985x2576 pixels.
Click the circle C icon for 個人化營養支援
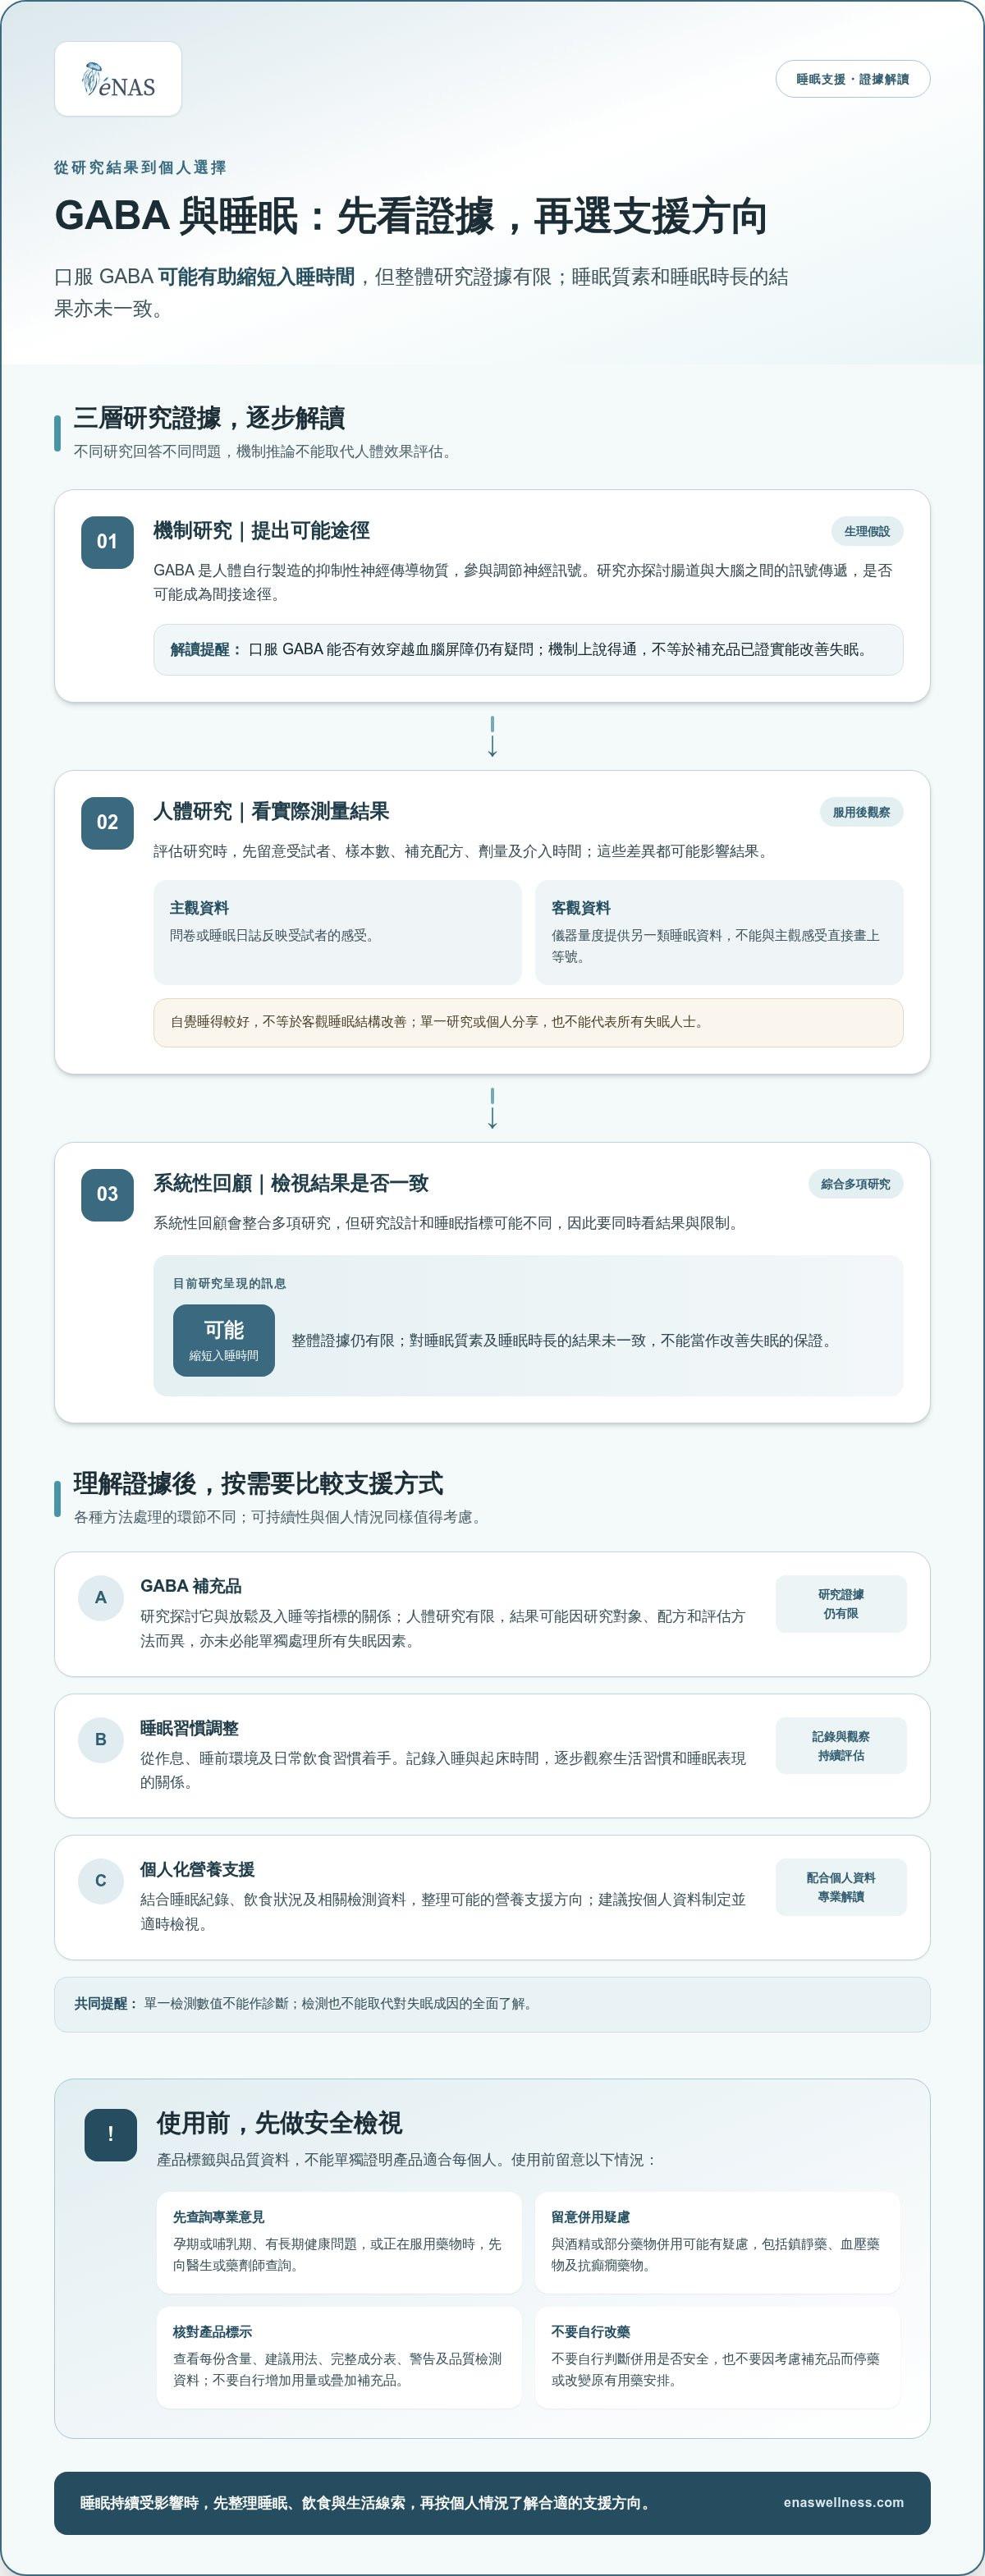coord(101,1881)
